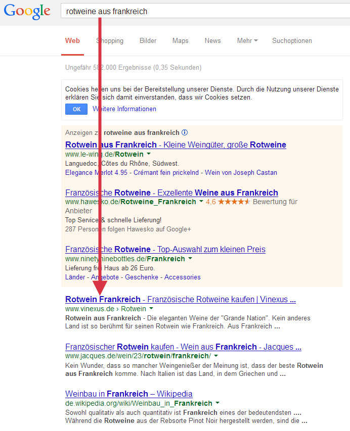
Task: Open Jacques result Französischer Rotwein kaufen
Action: point(183,347)
